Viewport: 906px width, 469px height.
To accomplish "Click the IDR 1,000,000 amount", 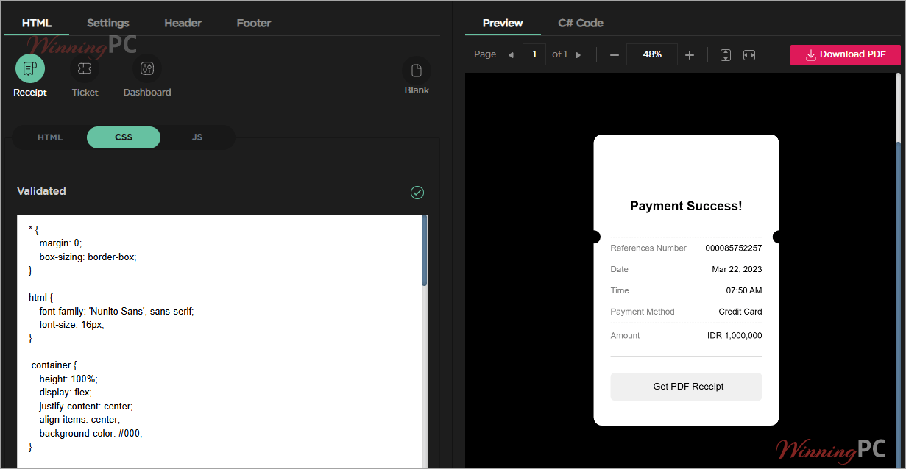I will [x=735, y=335].
